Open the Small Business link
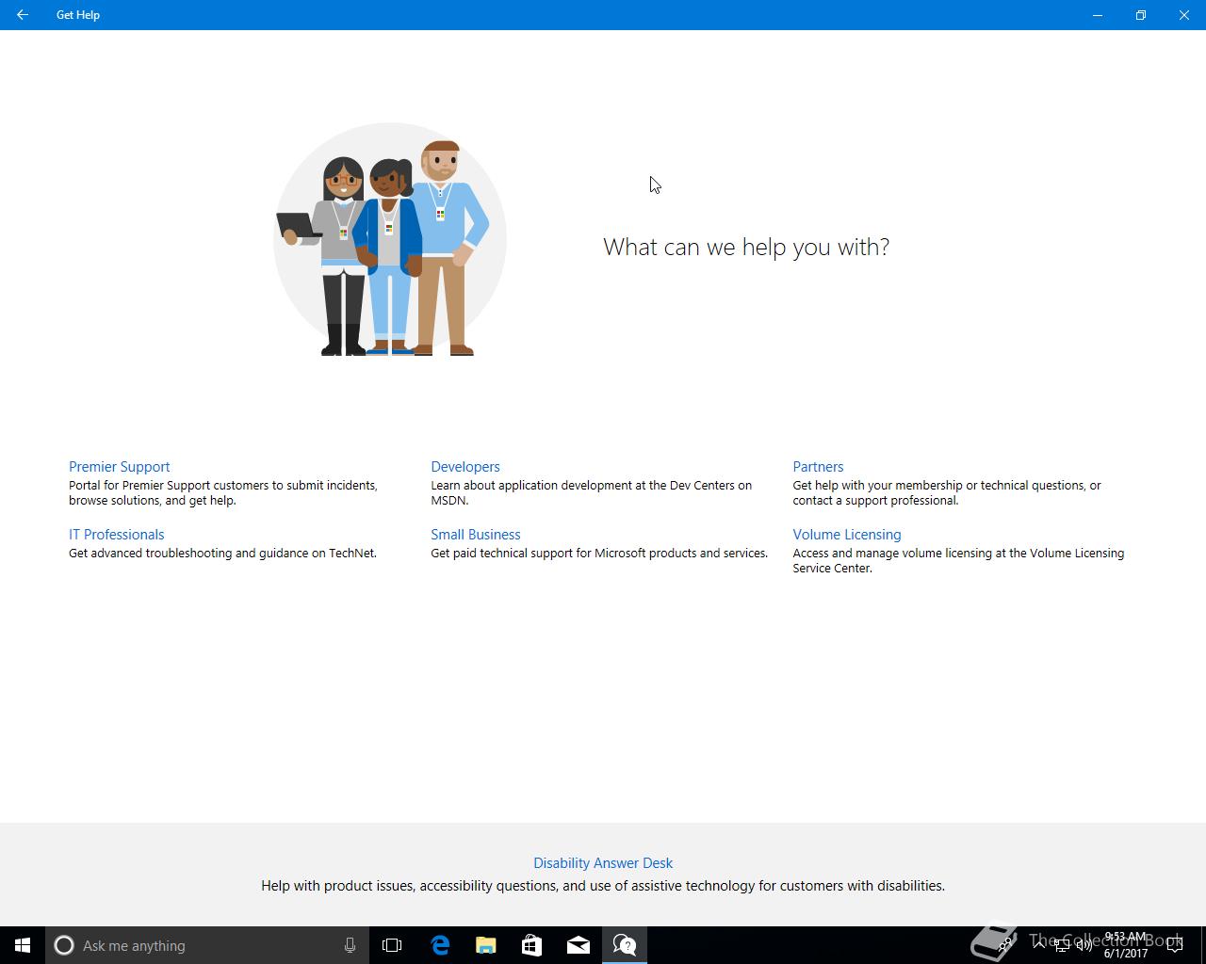The height and width of the screenshot is (964, 1206). [x=475, y=535]
